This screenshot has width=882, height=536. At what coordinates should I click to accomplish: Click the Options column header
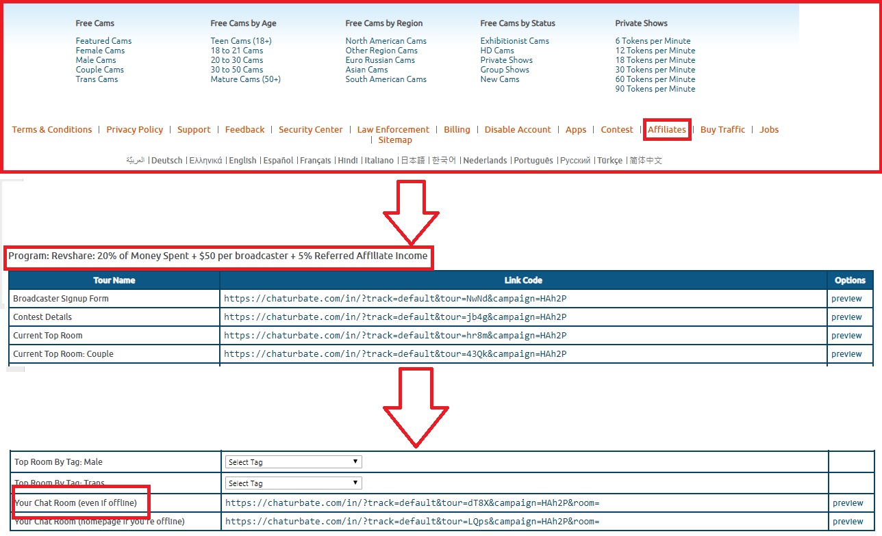pyautogui.click(x=850, y=280)
